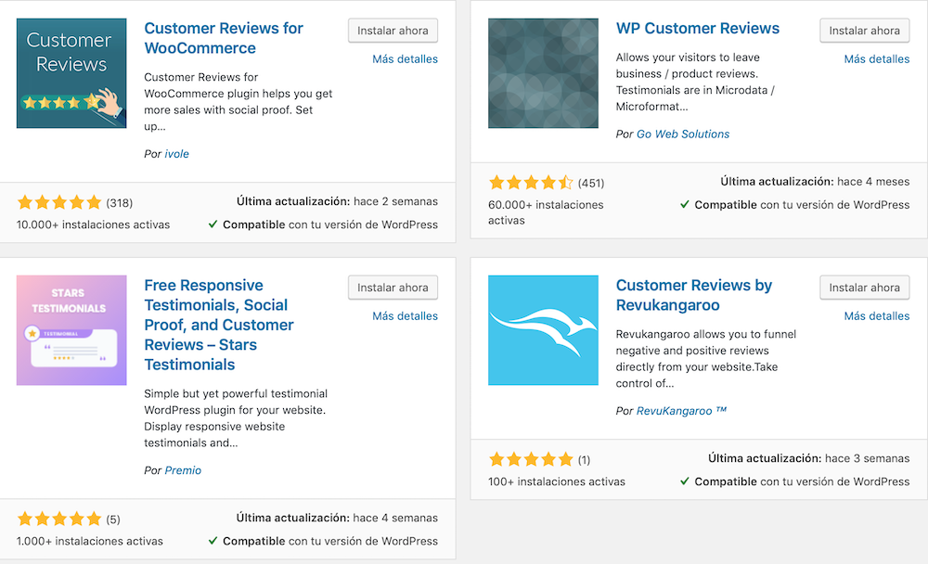Open the WP Customer Reviews title link
The height and width of the screenshot is (564, 928).
pyautogui.click(x=698, y=29)
